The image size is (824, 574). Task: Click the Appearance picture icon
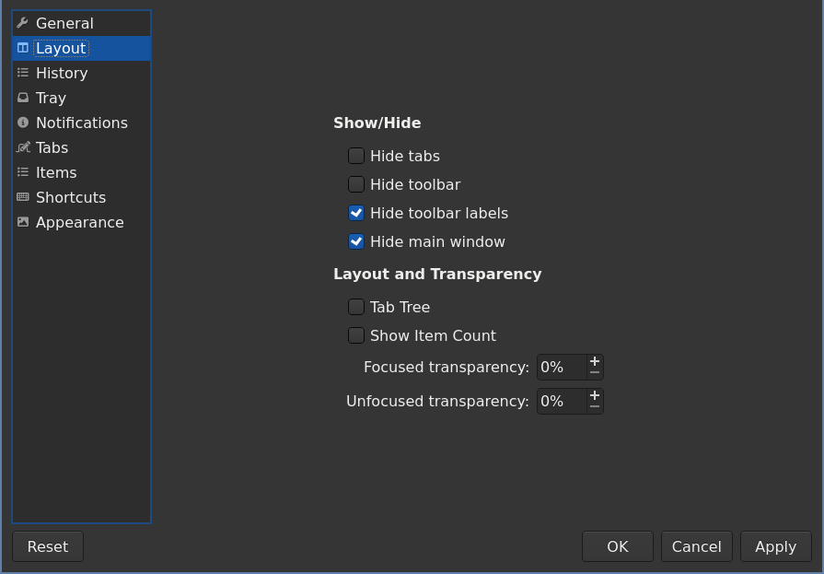(23, 222)
